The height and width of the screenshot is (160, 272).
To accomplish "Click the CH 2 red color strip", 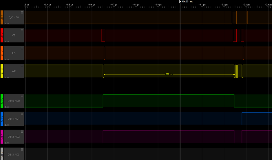I will (2, 35).
